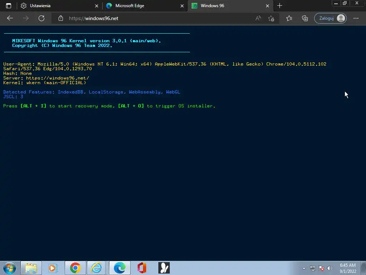
Task: Click the User-Agent: Mozilla/5.0 line
Action: 165,66
